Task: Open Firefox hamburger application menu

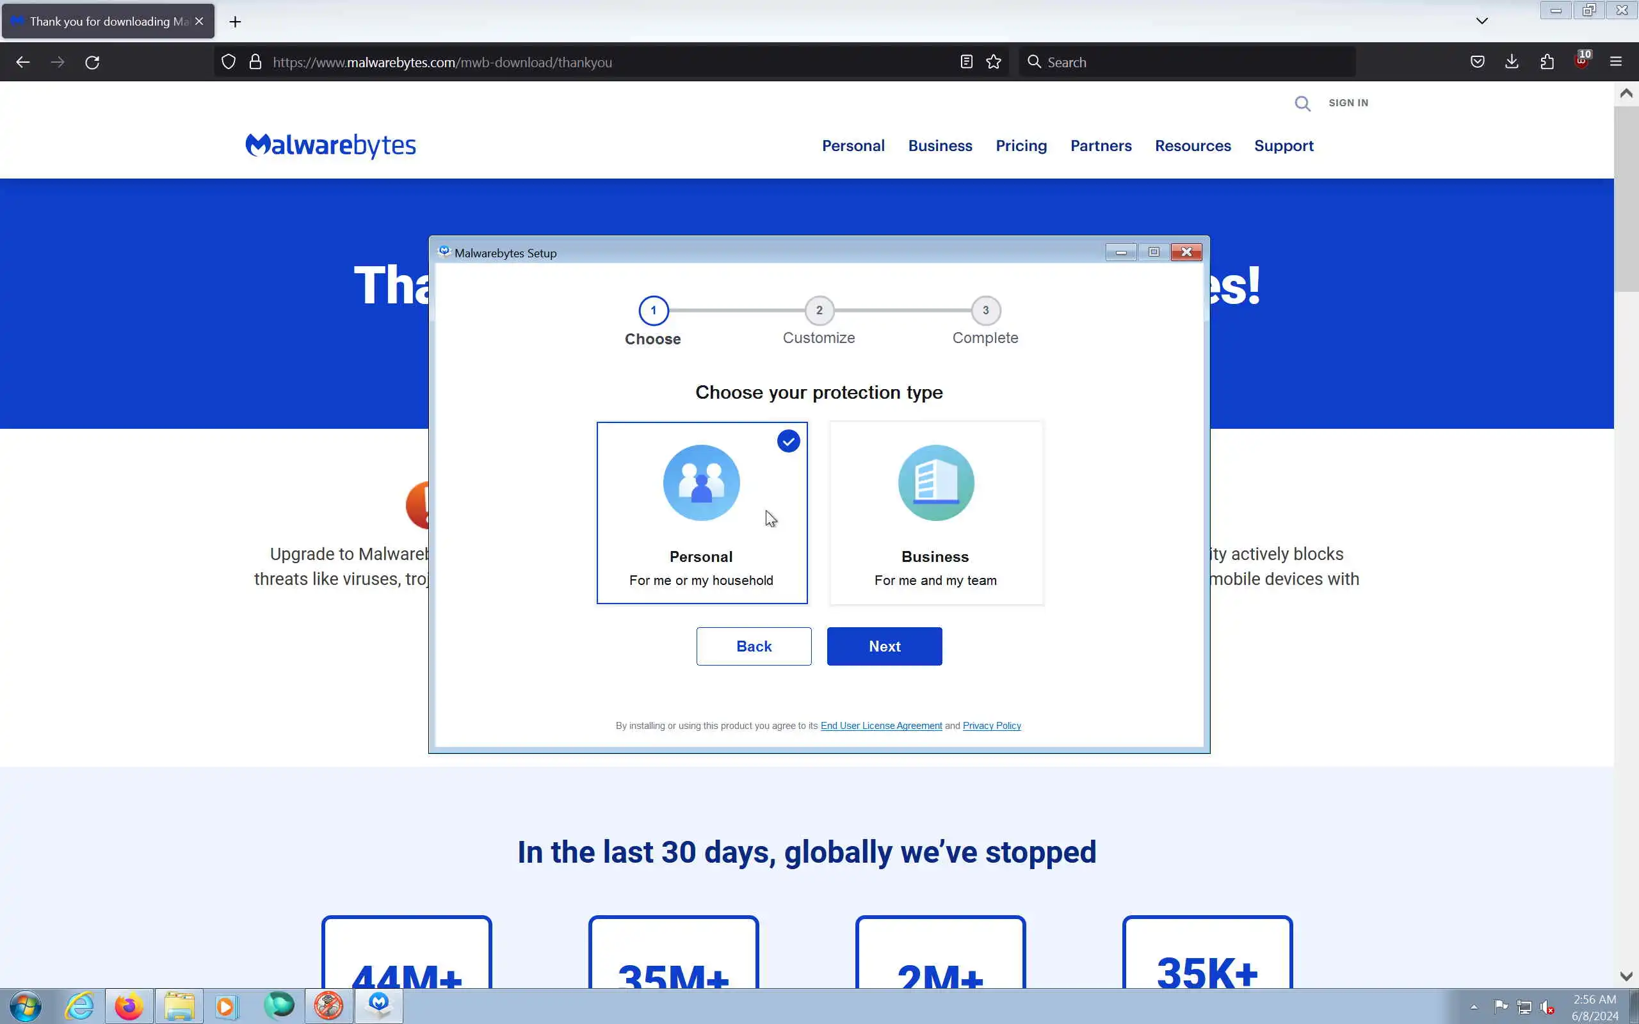Action: [x=1616, y=62]
